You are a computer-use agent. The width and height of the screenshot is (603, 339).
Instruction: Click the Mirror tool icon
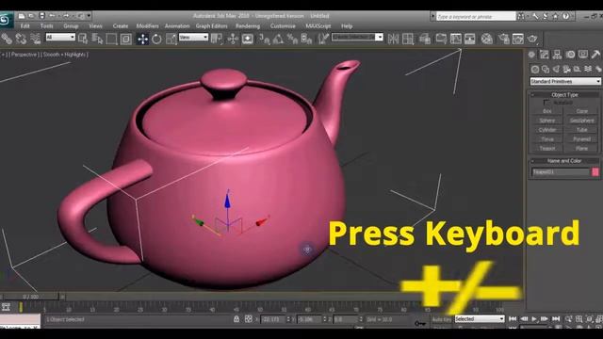[x=393, y=39]
